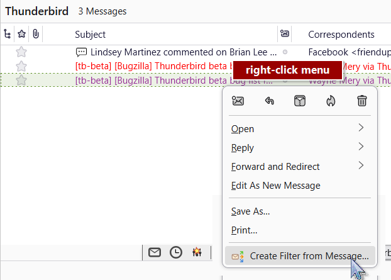Click the thread column icon in the header
The width and height of the screenshot is (391, 280).
click(8, 34)
